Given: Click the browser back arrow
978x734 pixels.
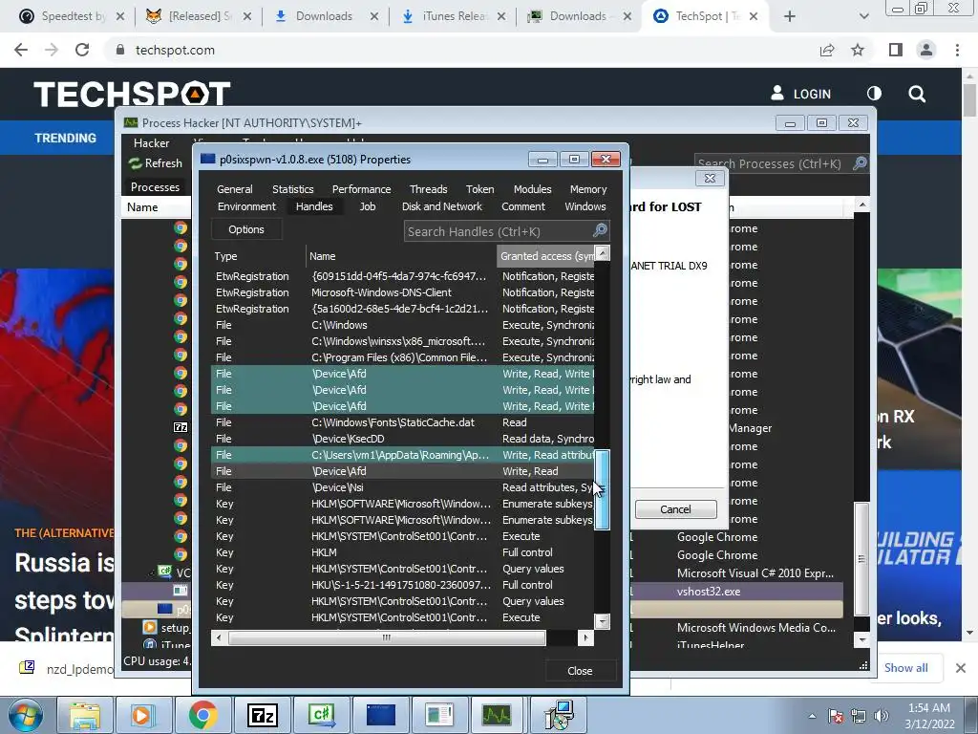Looking at the screenshot, I should click(x=21, y=50).
